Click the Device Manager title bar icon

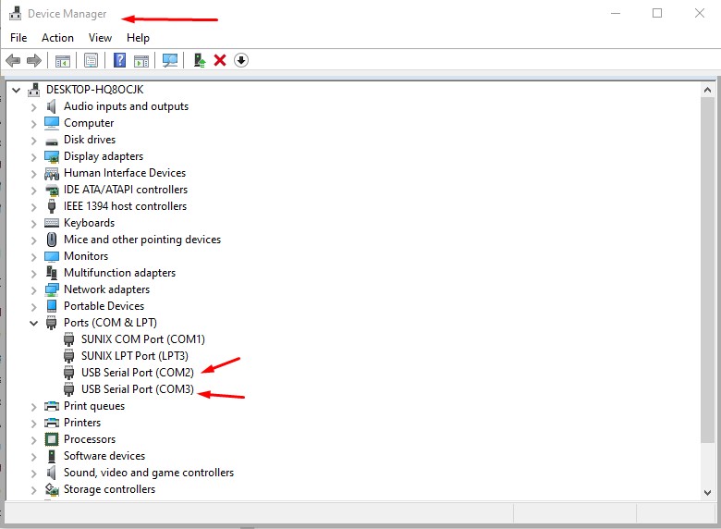pyautogui.click(x=15, y=13)
